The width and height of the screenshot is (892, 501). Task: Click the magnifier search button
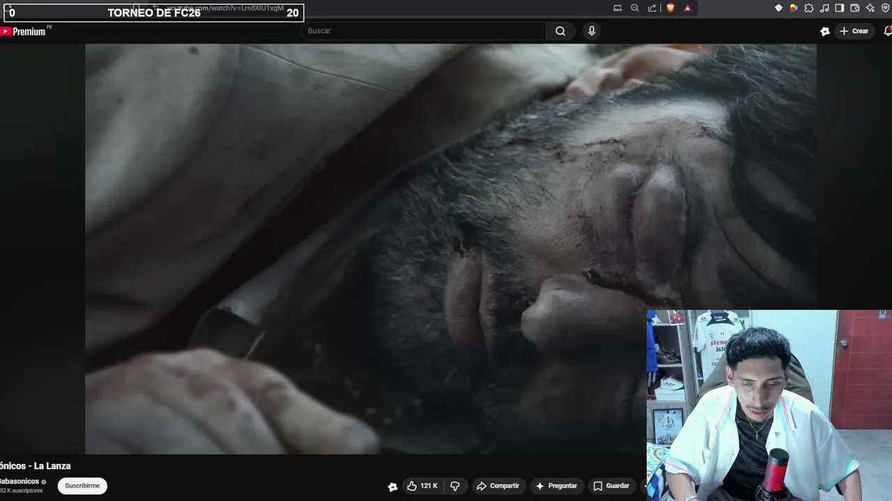560,31
